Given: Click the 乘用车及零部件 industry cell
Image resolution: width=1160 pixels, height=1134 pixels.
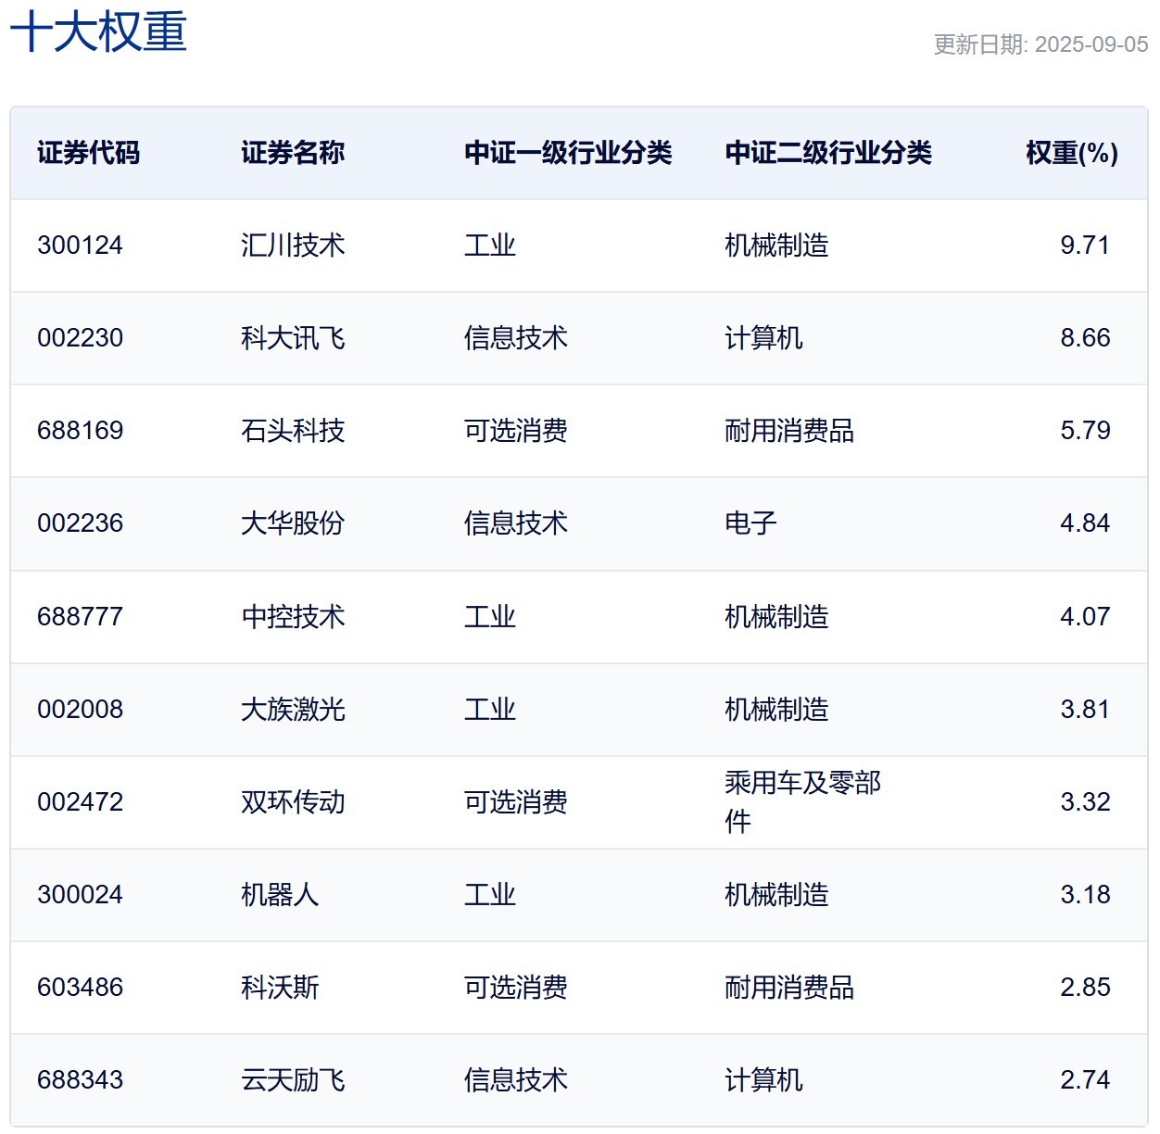Looking at the screenshot, I should [802, 802].
